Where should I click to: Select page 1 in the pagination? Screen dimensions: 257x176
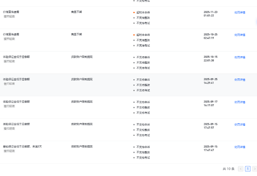[x=248, y=169]
